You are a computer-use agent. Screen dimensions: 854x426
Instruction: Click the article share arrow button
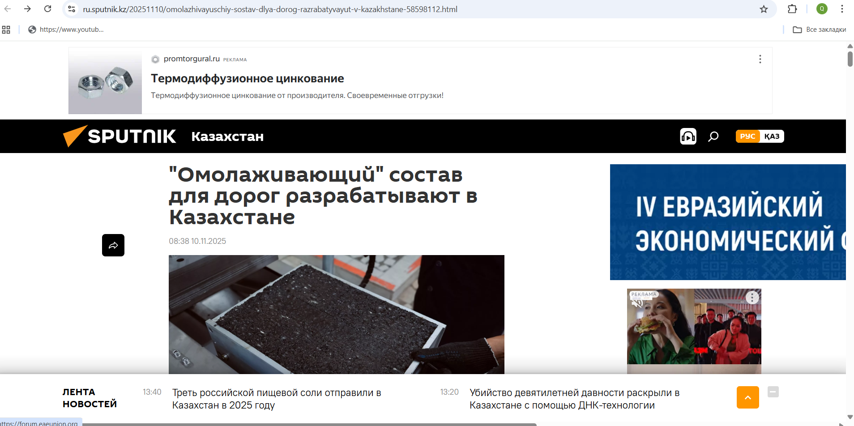click(113, 245)
